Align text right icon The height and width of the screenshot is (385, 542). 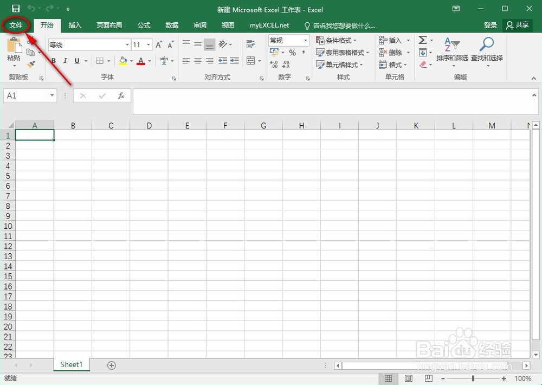pyautogui.click(x=209, y=61)
